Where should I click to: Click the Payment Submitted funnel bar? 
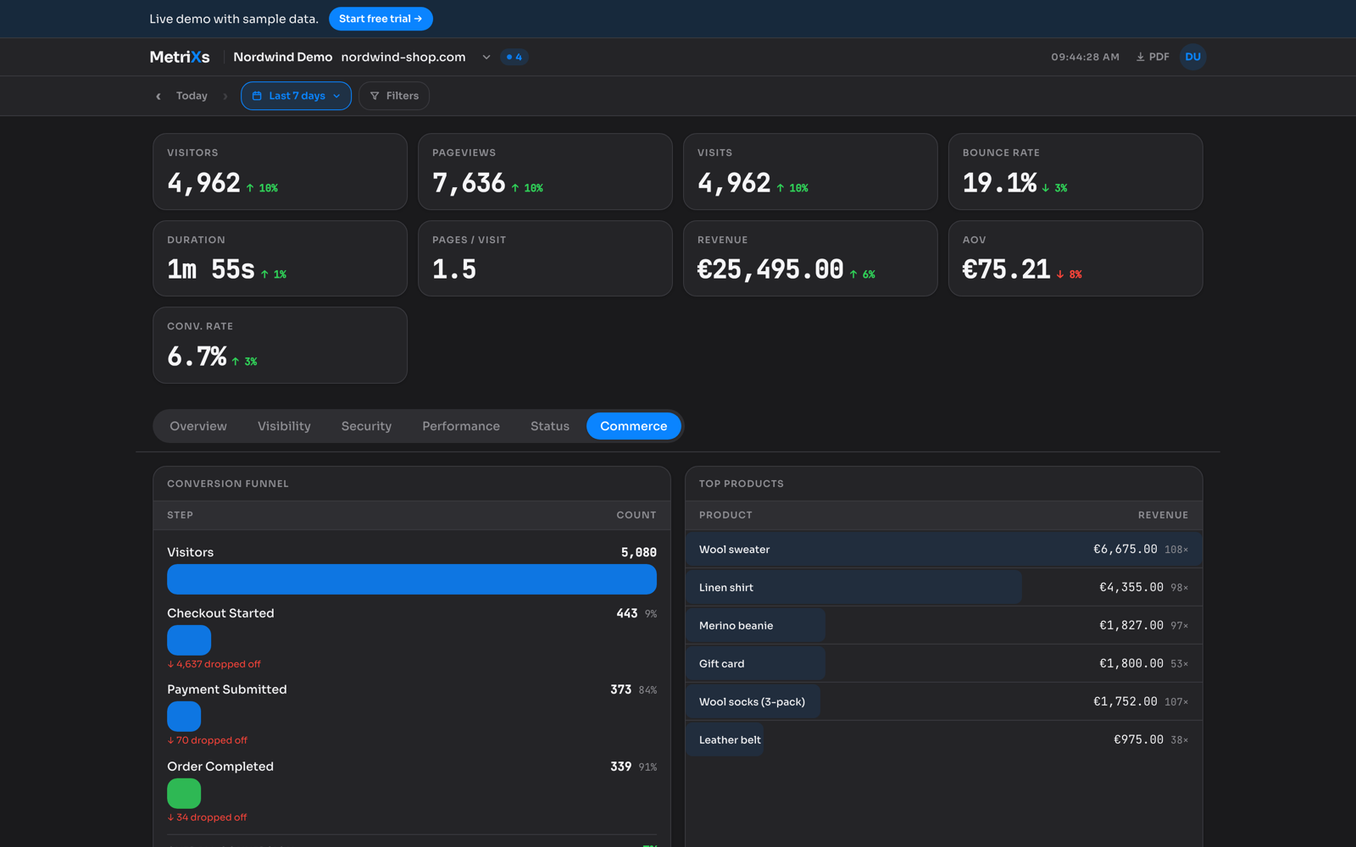(x=184, y=717)
